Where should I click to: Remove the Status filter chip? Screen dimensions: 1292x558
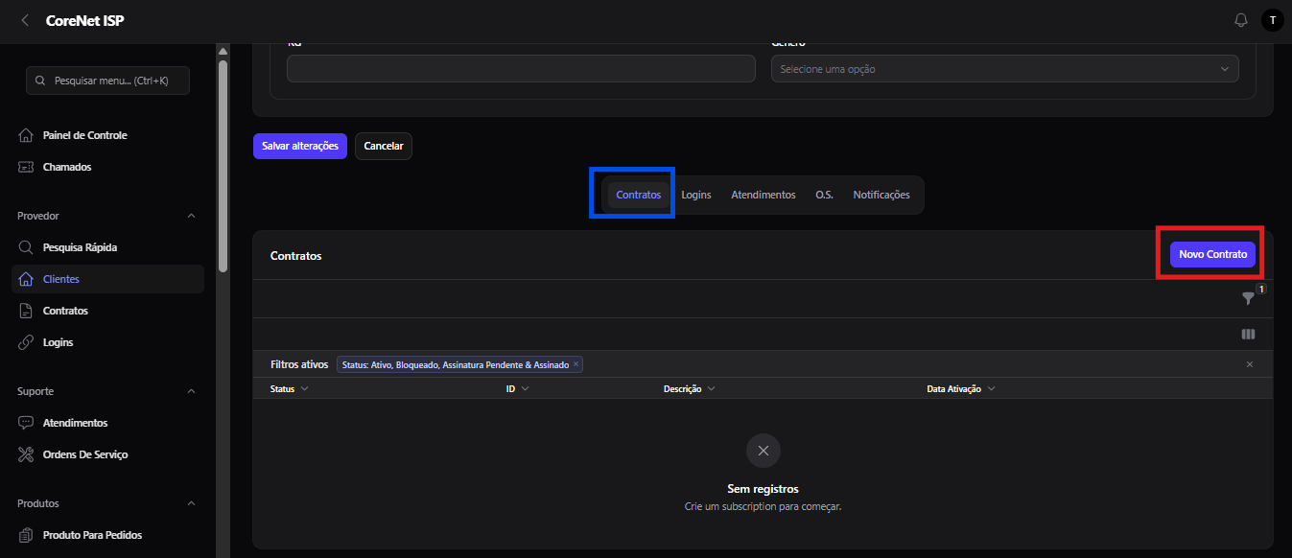576,364
